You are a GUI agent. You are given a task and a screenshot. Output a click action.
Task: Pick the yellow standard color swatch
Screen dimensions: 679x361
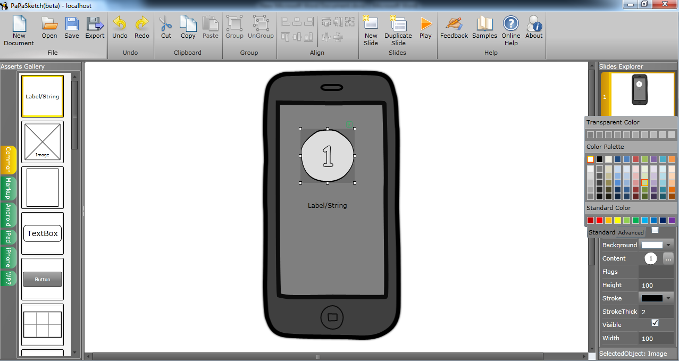tap(617, 220)
